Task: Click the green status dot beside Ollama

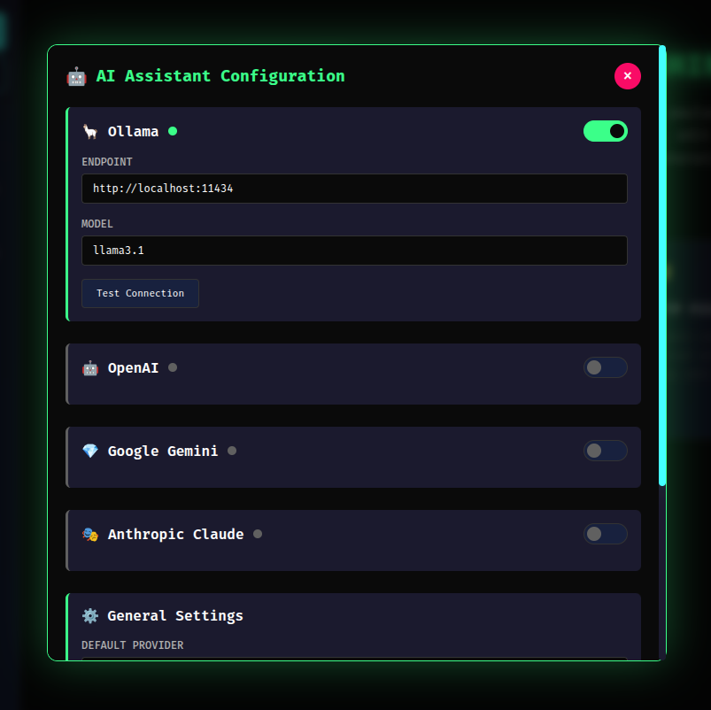Action: (173, 131)
